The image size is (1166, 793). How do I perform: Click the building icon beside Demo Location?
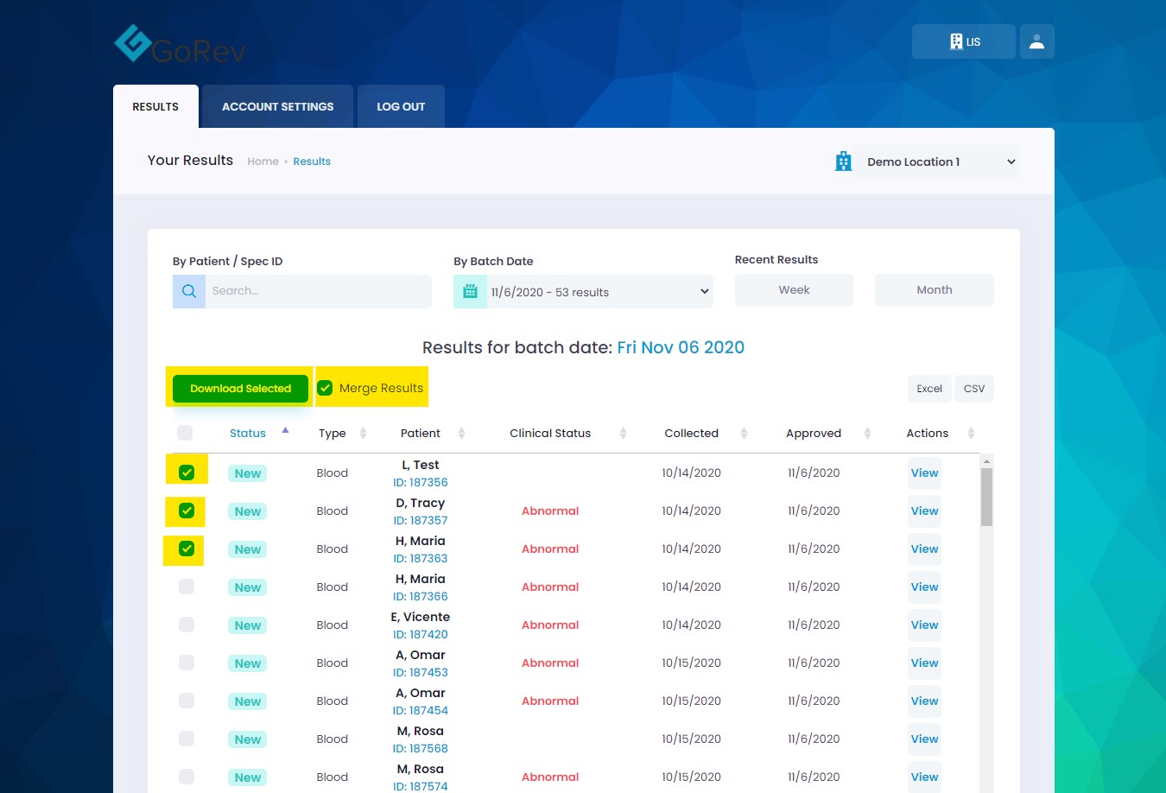(x=843, y=162)
